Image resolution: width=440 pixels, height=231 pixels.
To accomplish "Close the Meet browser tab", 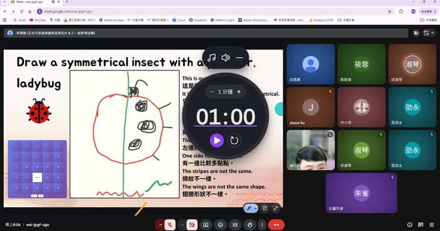I will click(58, 2).
